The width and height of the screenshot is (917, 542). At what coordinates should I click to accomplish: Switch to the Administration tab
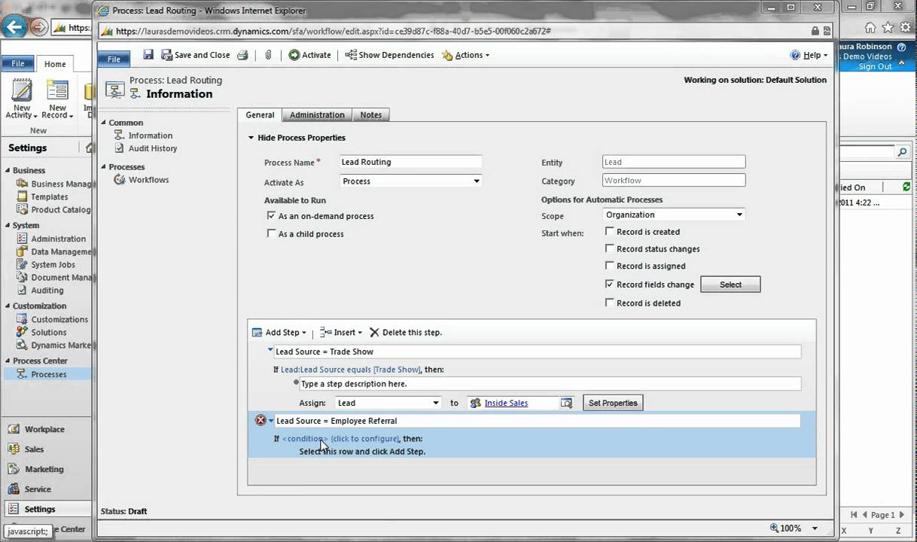(317, 115)
